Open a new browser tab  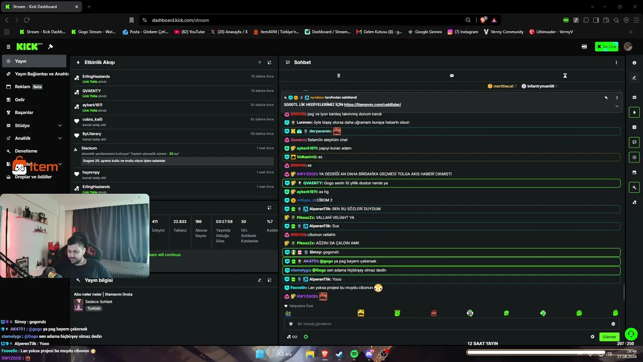pos(89,7)
